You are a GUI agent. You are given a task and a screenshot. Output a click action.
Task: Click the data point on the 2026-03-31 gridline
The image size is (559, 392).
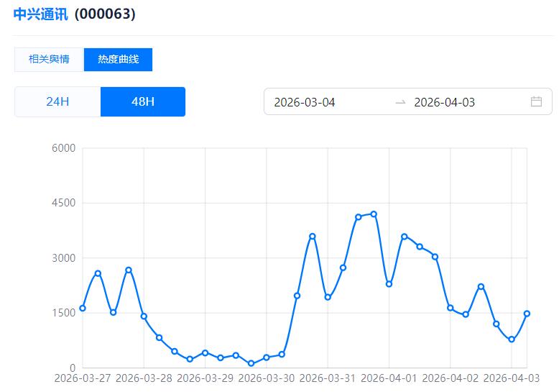pyautogui.click(x=328, y=297)
